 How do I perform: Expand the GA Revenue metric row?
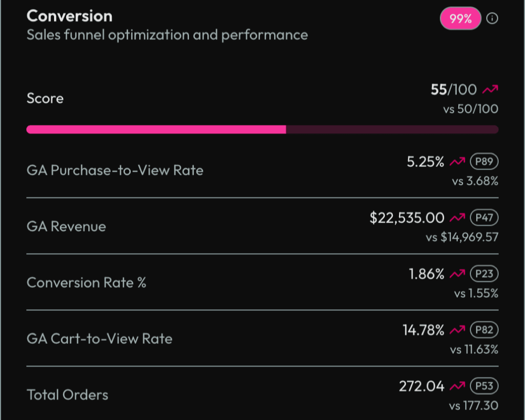(66, 226)
